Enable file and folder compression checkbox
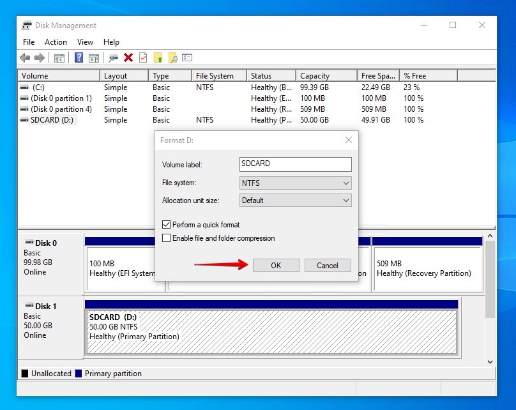 click(x=167, y=238)
